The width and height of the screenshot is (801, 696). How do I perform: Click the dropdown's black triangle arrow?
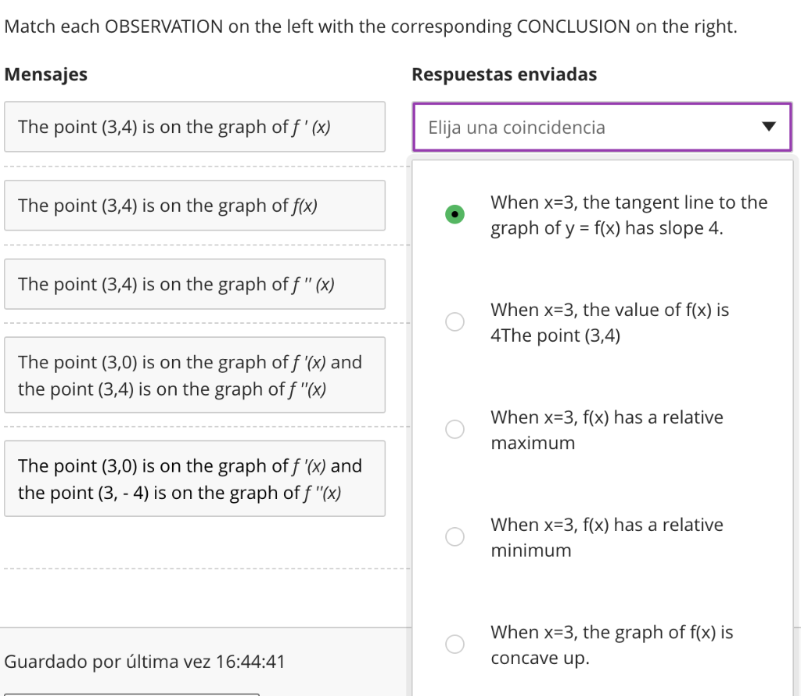pos(770,127)
